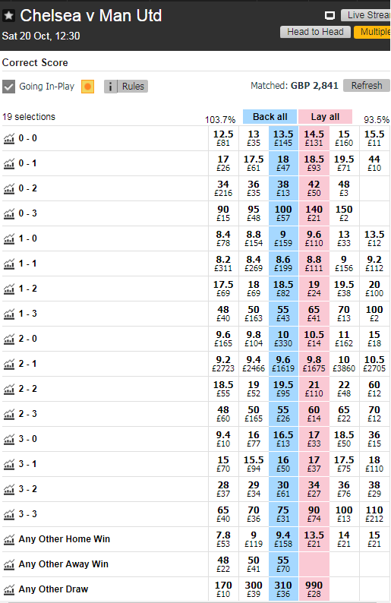Refresh the market prices

[x=367, y=85]
